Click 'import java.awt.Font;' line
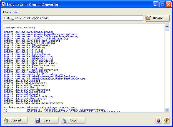173x127 pixels. click(21, 88)
